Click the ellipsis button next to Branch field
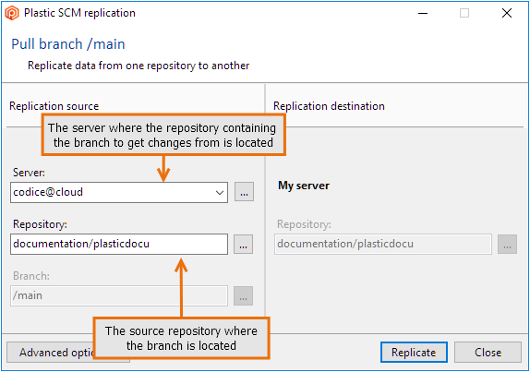Viewport: 530px width, 372px height. 244,296
